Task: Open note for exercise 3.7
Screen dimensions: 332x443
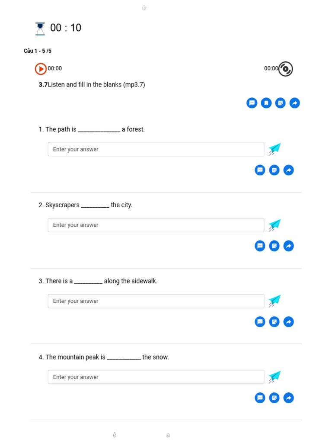Action: pyautogui.click(x=281, y=103)
